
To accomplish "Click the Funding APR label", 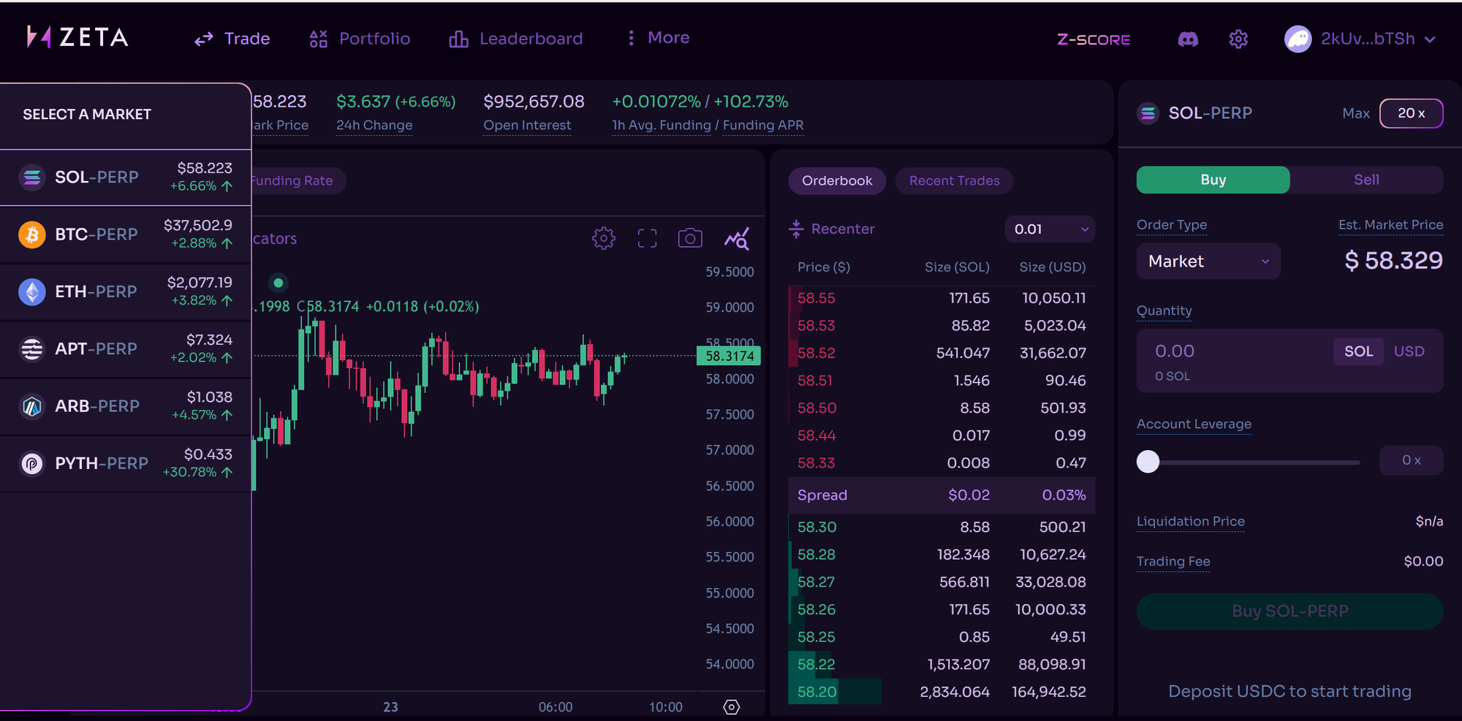I will click(x=763, y=126).
